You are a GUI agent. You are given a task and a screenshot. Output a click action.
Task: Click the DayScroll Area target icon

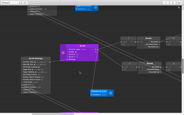95,7
